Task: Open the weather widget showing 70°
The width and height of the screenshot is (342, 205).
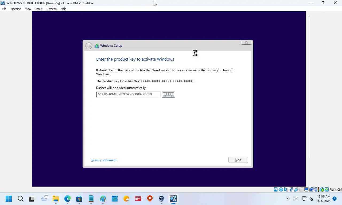Action: click(44, 198)
